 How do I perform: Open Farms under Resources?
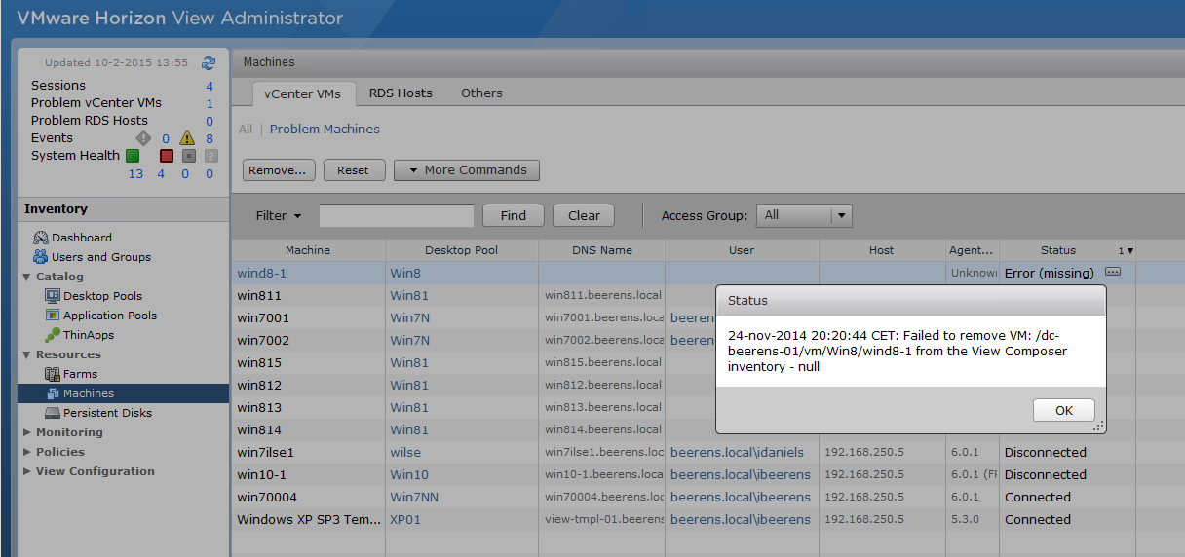(x=80, y=374)
